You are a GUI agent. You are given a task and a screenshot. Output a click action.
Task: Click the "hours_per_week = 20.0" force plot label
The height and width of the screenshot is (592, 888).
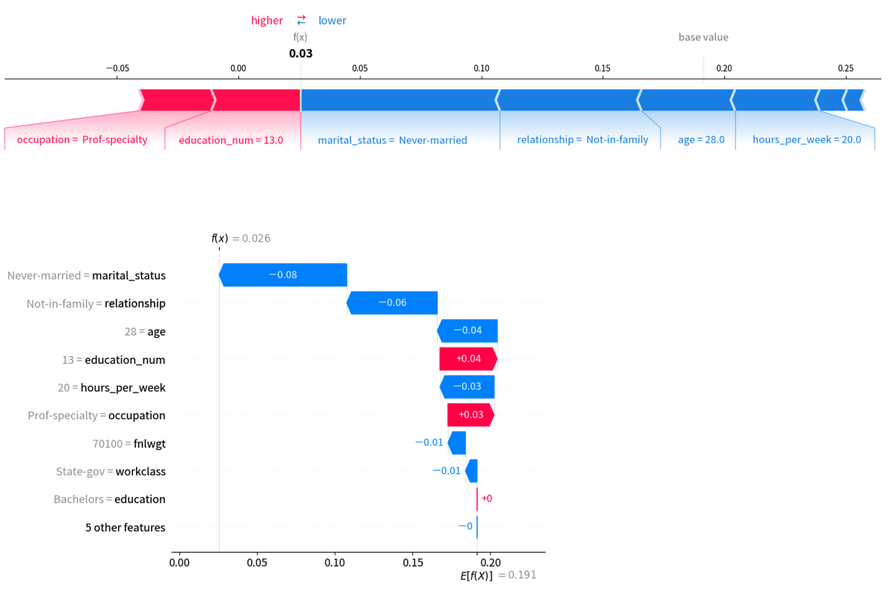pyautogui.click(x=807, y=140)
